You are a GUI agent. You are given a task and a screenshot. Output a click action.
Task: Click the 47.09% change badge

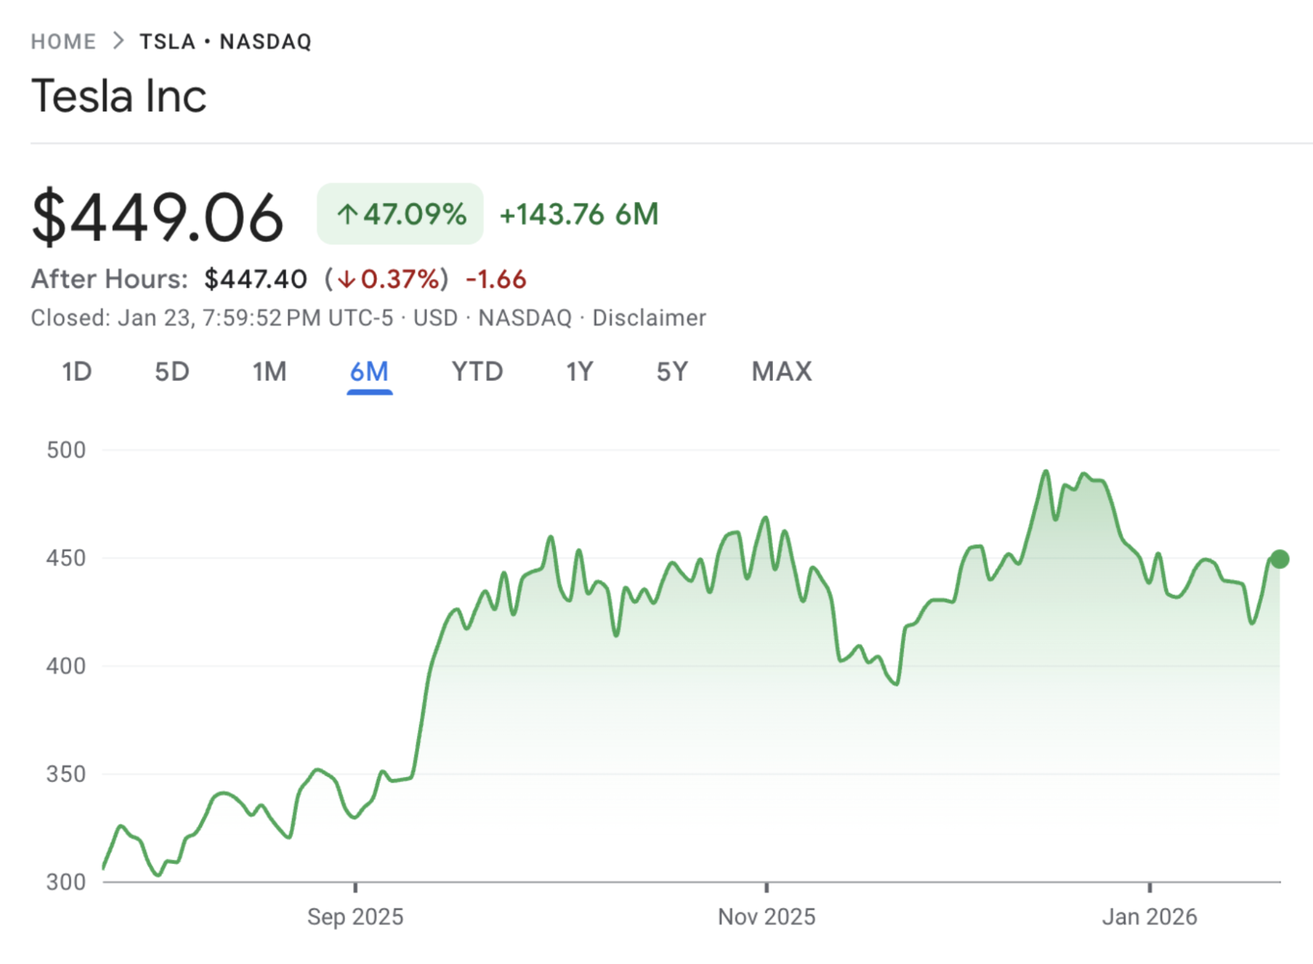point(401,214)
